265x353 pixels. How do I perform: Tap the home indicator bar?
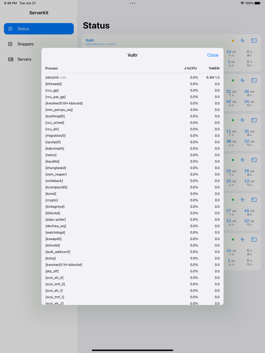click(132, 350)
